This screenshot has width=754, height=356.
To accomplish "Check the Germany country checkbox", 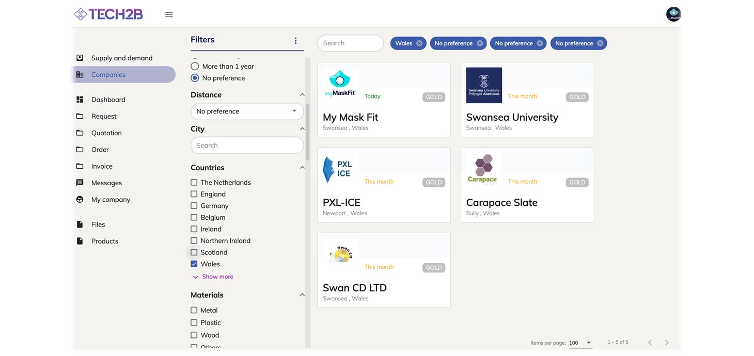I will 194,206.
